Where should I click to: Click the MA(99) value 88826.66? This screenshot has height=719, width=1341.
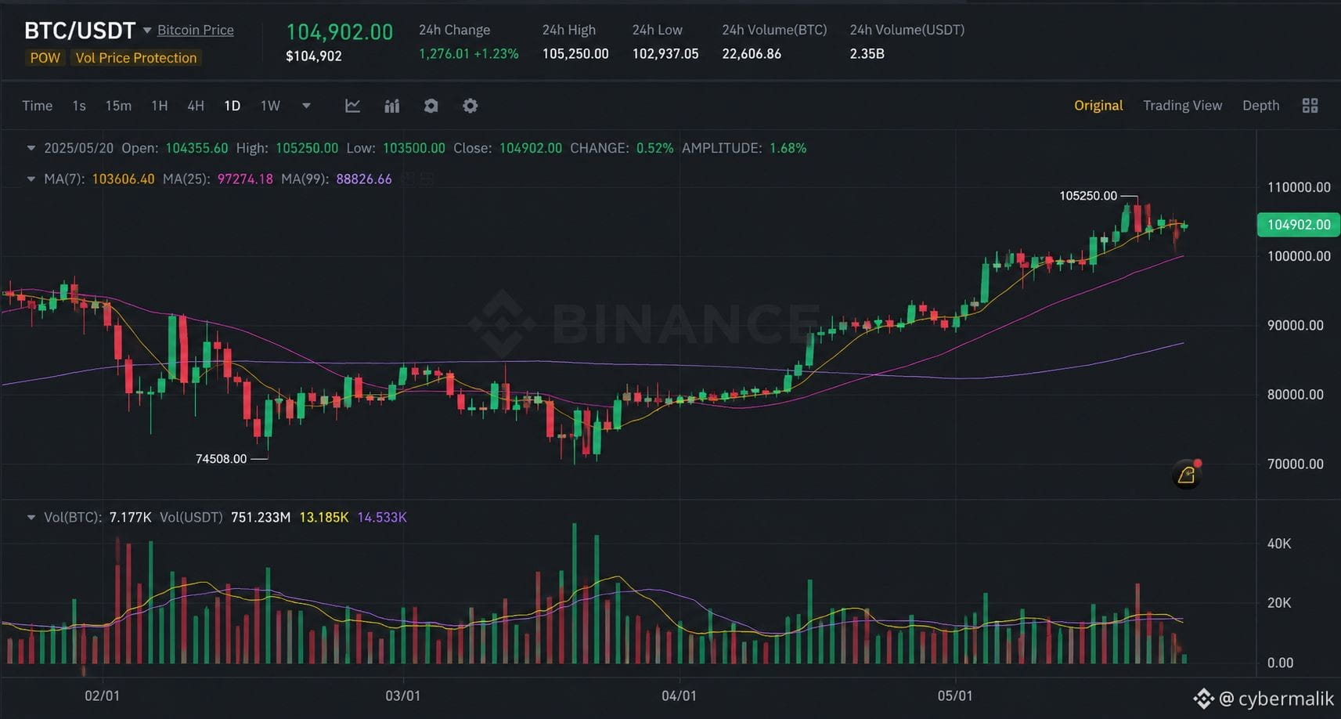[x=364, y=179]
